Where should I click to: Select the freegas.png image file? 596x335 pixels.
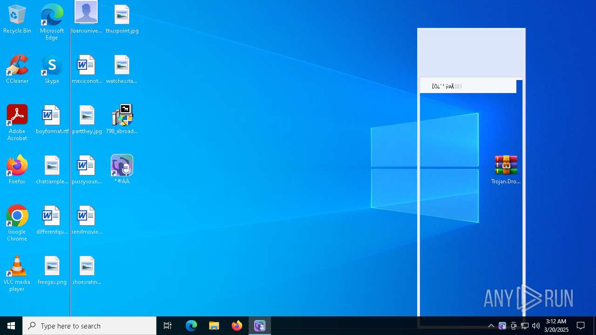point(52,271)
